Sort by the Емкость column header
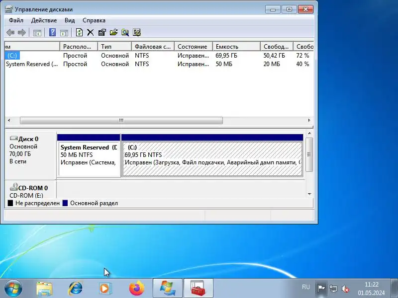398x298 pixels. 236,46
